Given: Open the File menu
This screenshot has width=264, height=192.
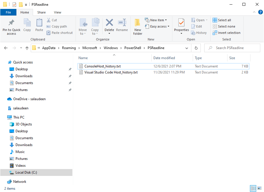Looking at the screenshot, I should tap(8, 12).
